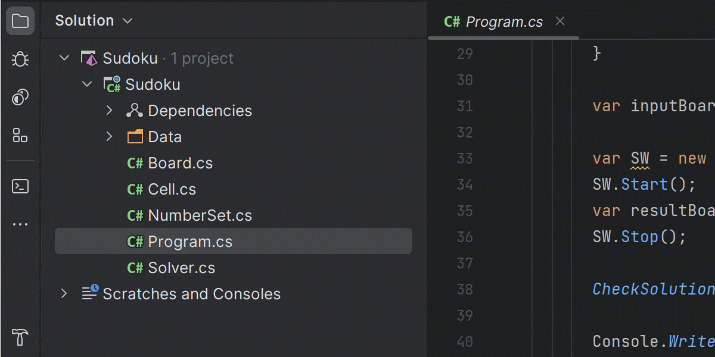This screenshot has height=357, width=715.
Task: Open the NuGet packages panel
Action: click(x=20, y=97)
